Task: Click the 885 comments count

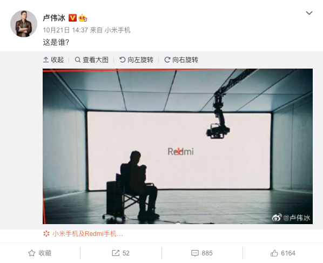Action: click(x=207, y=253)
